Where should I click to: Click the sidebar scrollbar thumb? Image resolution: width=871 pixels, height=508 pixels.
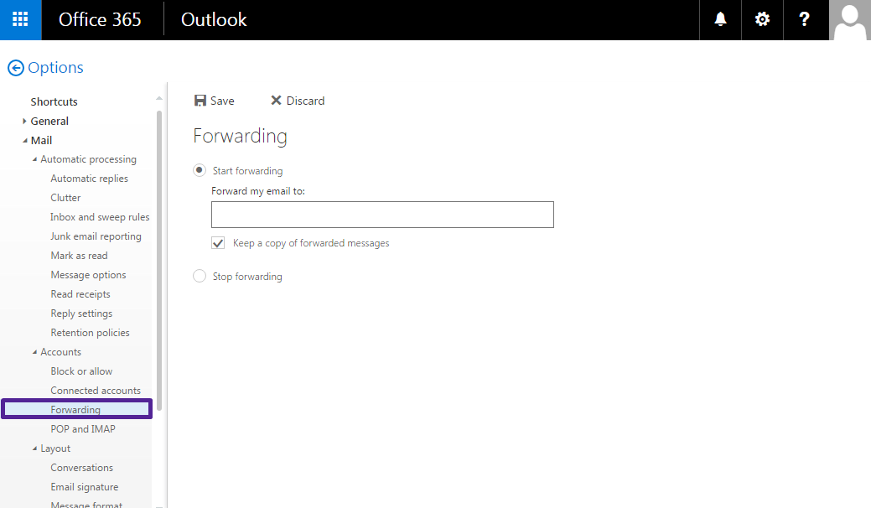(159, 261)
